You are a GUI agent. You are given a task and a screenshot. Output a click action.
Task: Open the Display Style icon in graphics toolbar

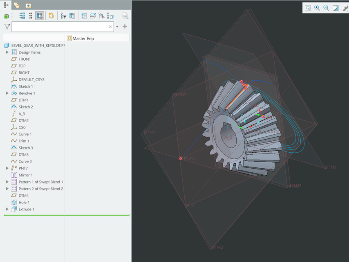coord(335,8)
